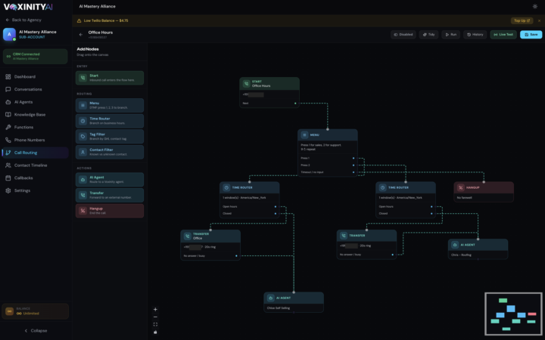Click clock icon on right Time Router
This screenshot has width=545, height=340.
click(382, 187)
